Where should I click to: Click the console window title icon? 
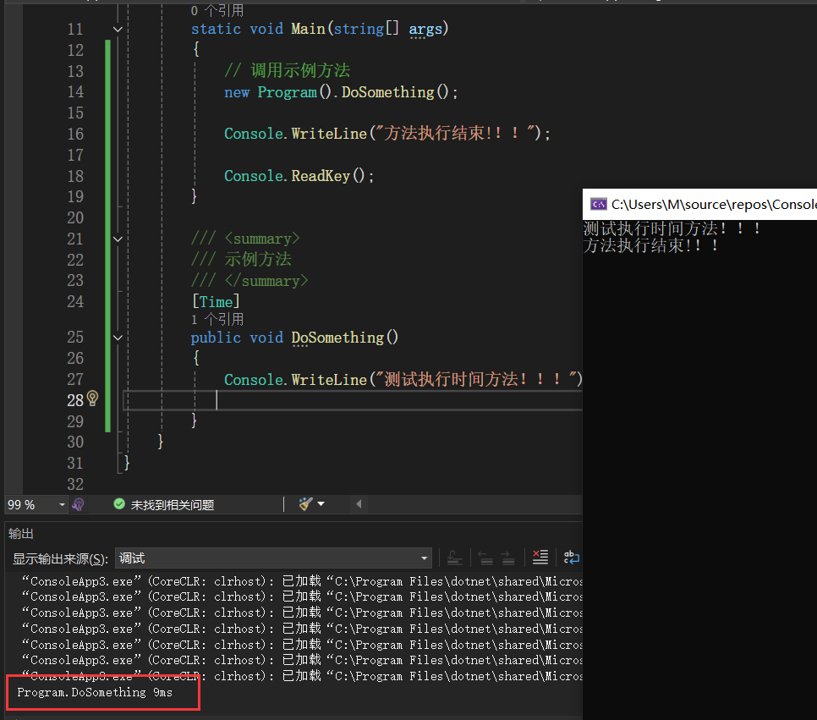tap(598, 204)
